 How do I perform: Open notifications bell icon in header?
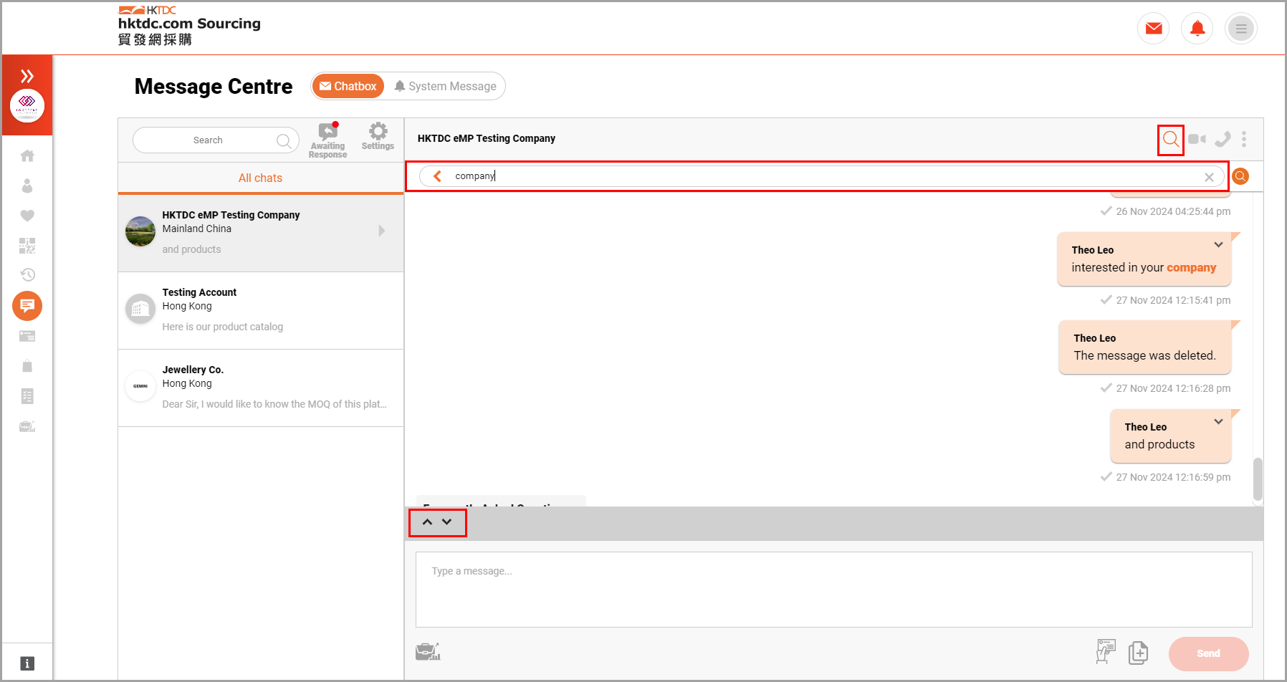click(1197, 29)
